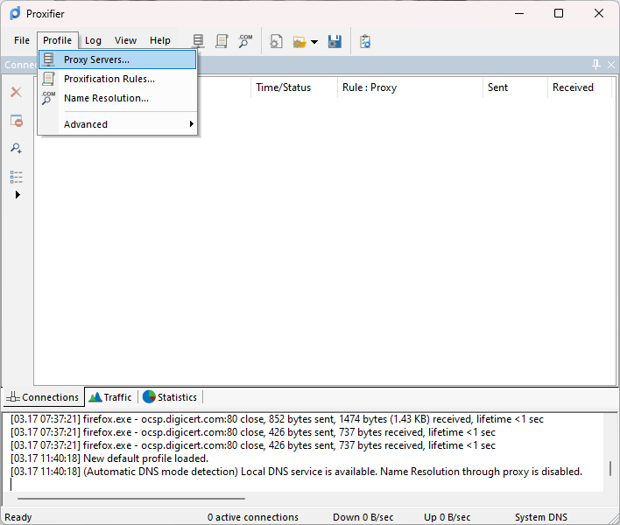Click '0 active connections' in status bar
Viewport: 620px width, 525px height.
tap(253, 517)
